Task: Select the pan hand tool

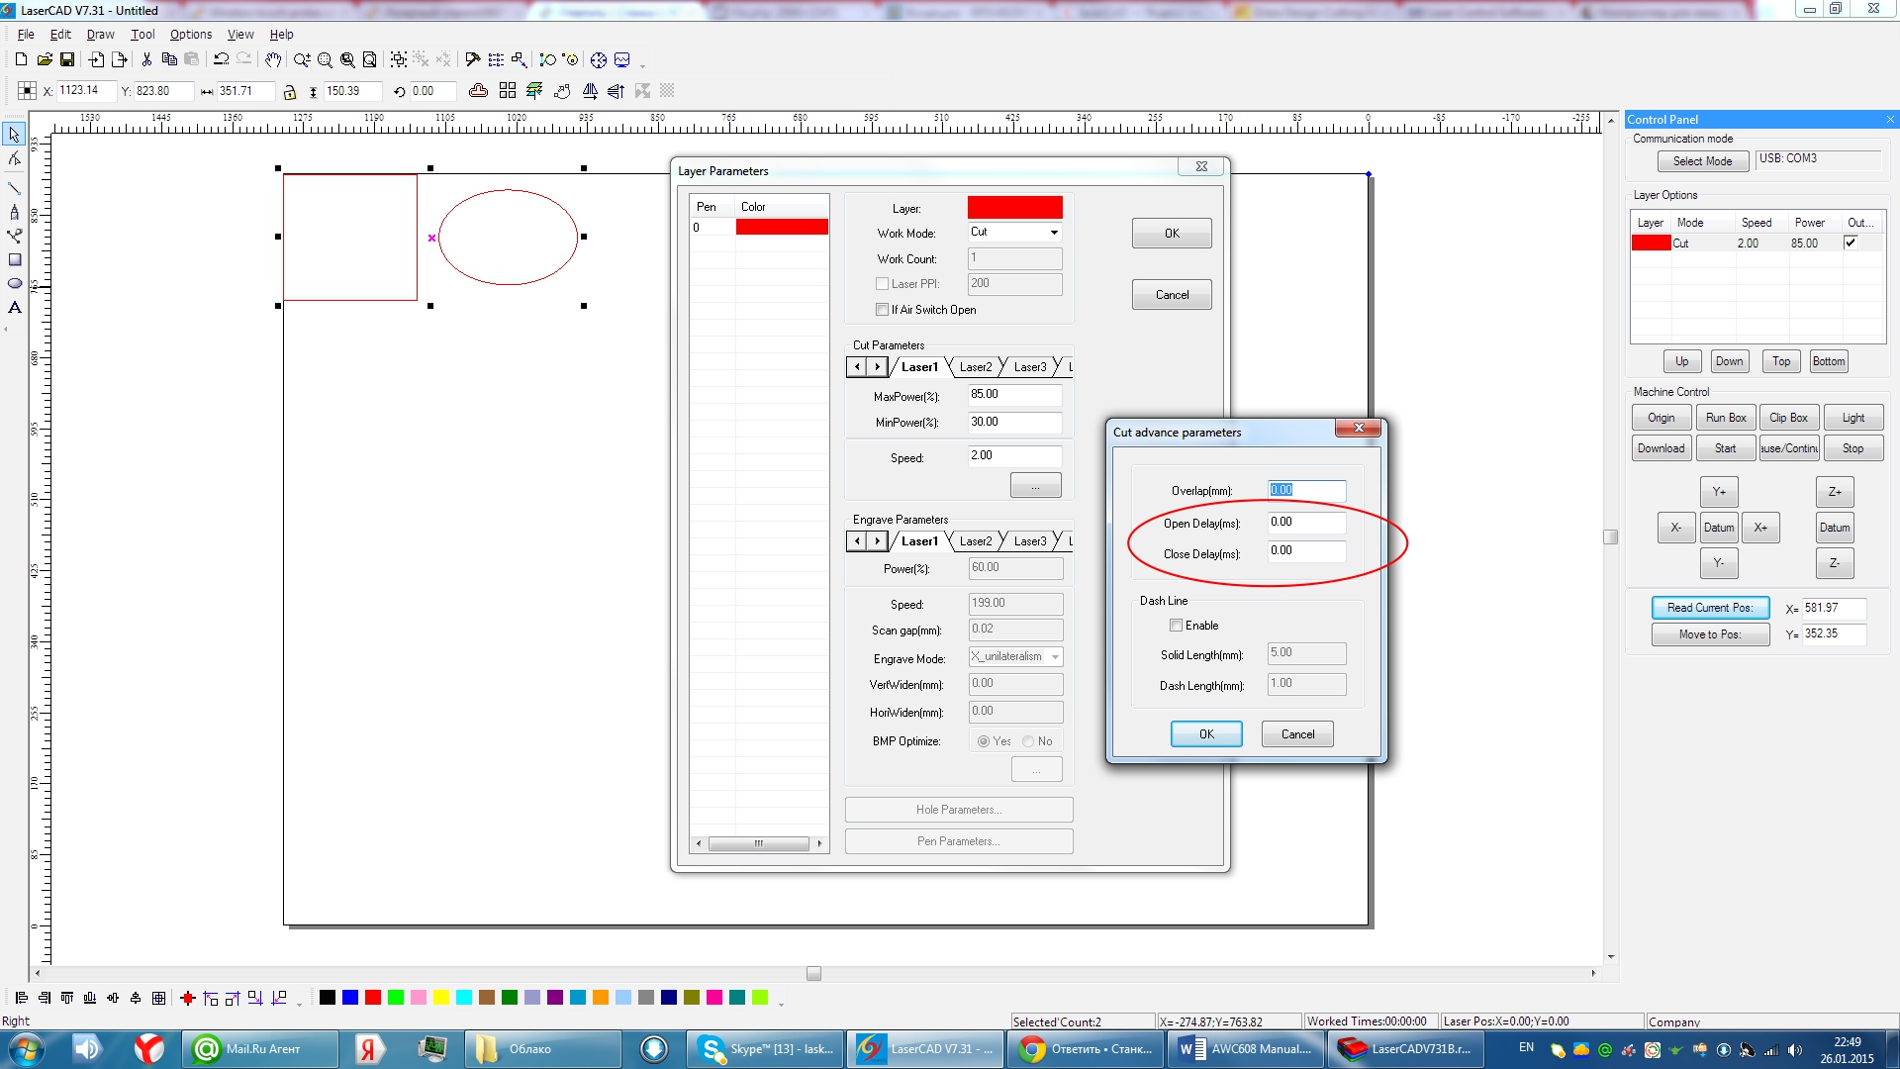Action: click(273, 60)
